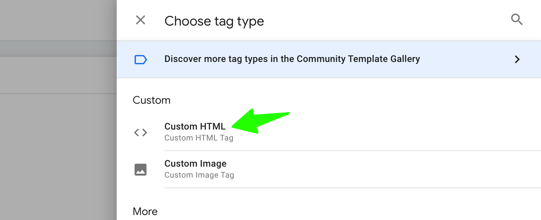This screenshot has height=220, width=541.
Task: Click the Custom HTML Tag description text
Action: (199, 138)
